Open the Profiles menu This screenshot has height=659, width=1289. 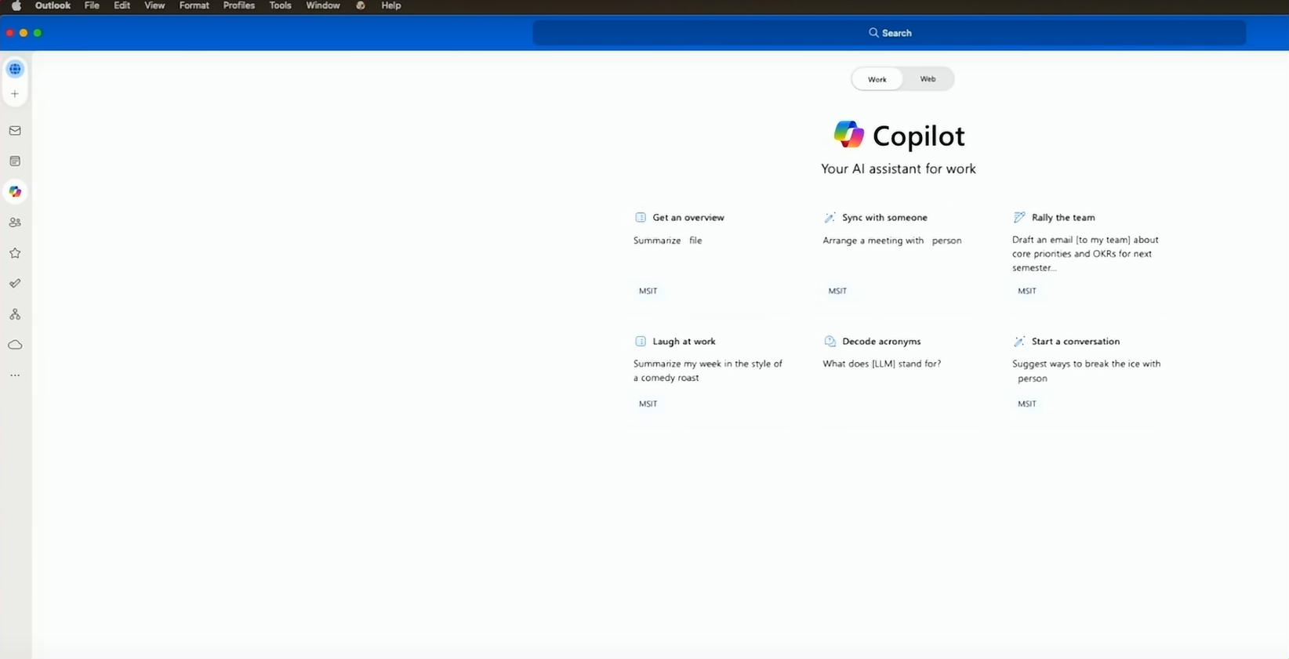[x=239, y=5]
